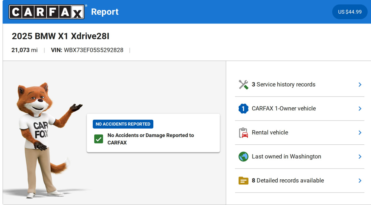371x205 pixels.
Task: Expand the 8 Detailed records available row
Action: coord(360,181)
